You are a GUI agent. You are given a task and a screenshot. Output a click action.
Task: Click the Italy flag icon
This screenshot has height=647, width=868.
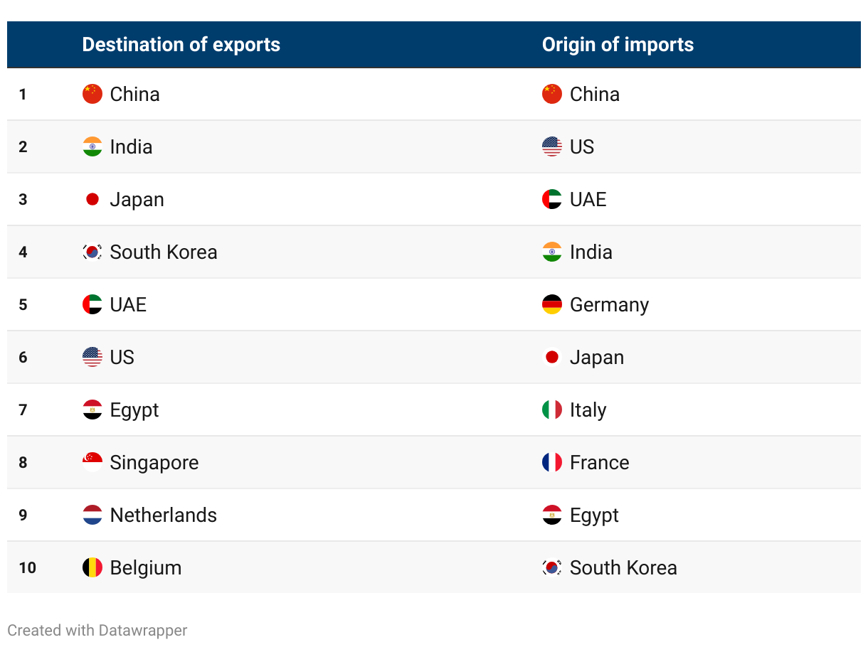552,410
